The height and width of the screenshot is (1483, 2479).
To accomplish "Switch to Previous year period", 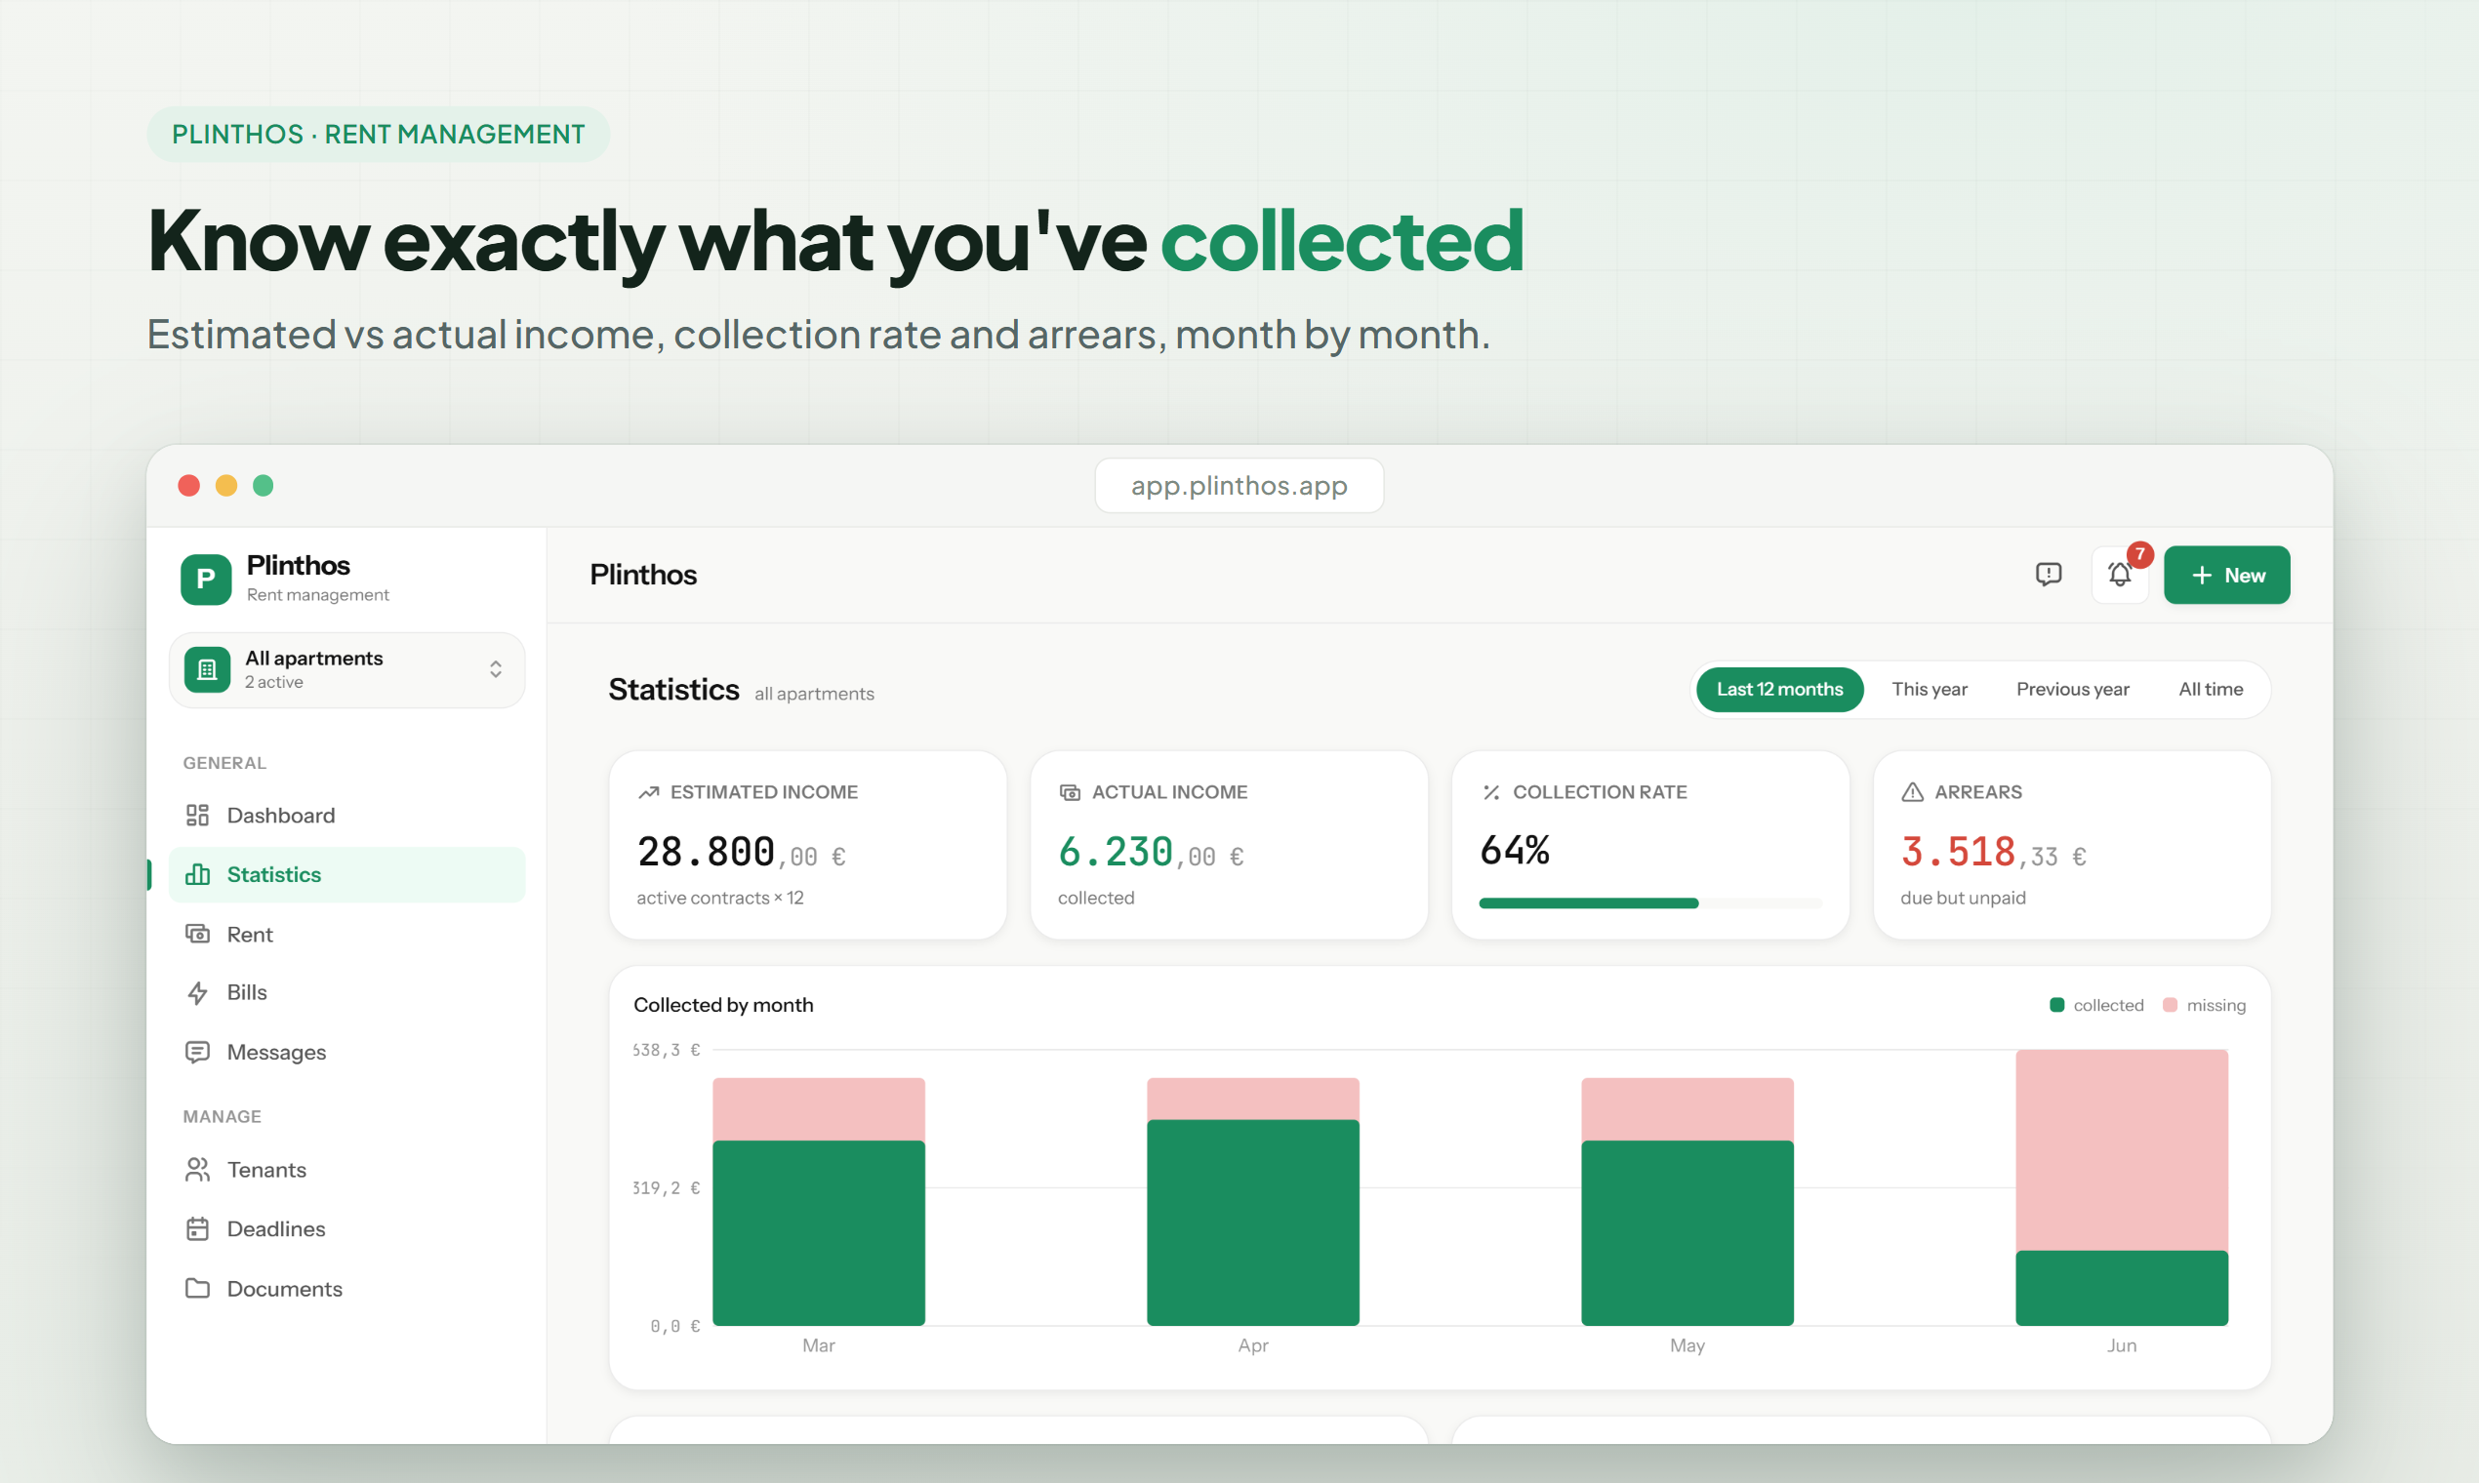I will (x=2072, y=690).
